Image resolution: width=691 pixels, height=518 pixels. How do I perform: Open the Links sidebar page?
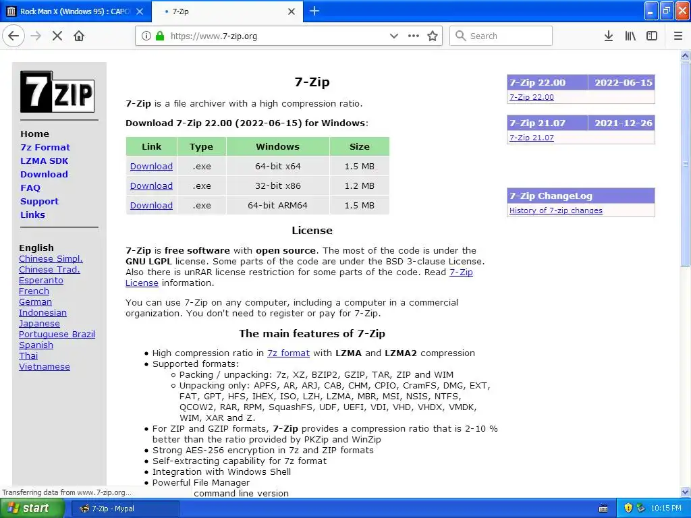click(x=32, y=215)
